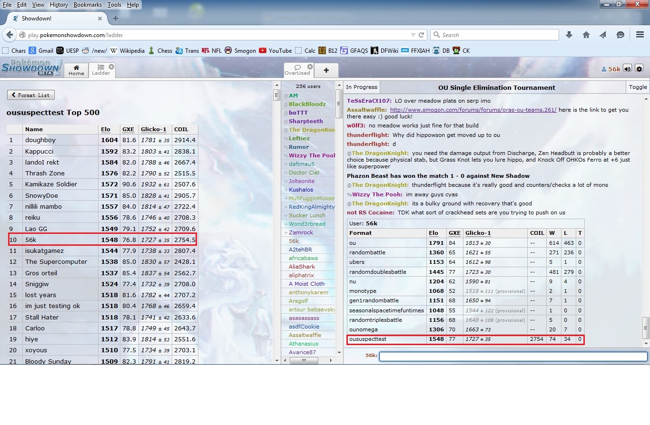
Task: Open the Showdown options gear icon
Action: [639, 69]
